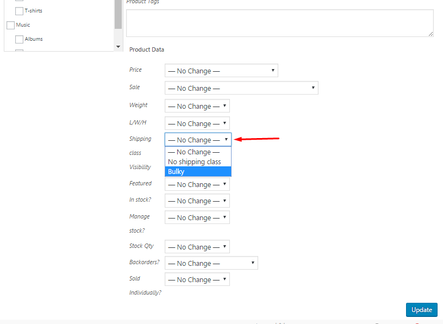Expand the Backorders? dropdown
The height and width of the screenshot is (324, 443).
pos(211,263)
